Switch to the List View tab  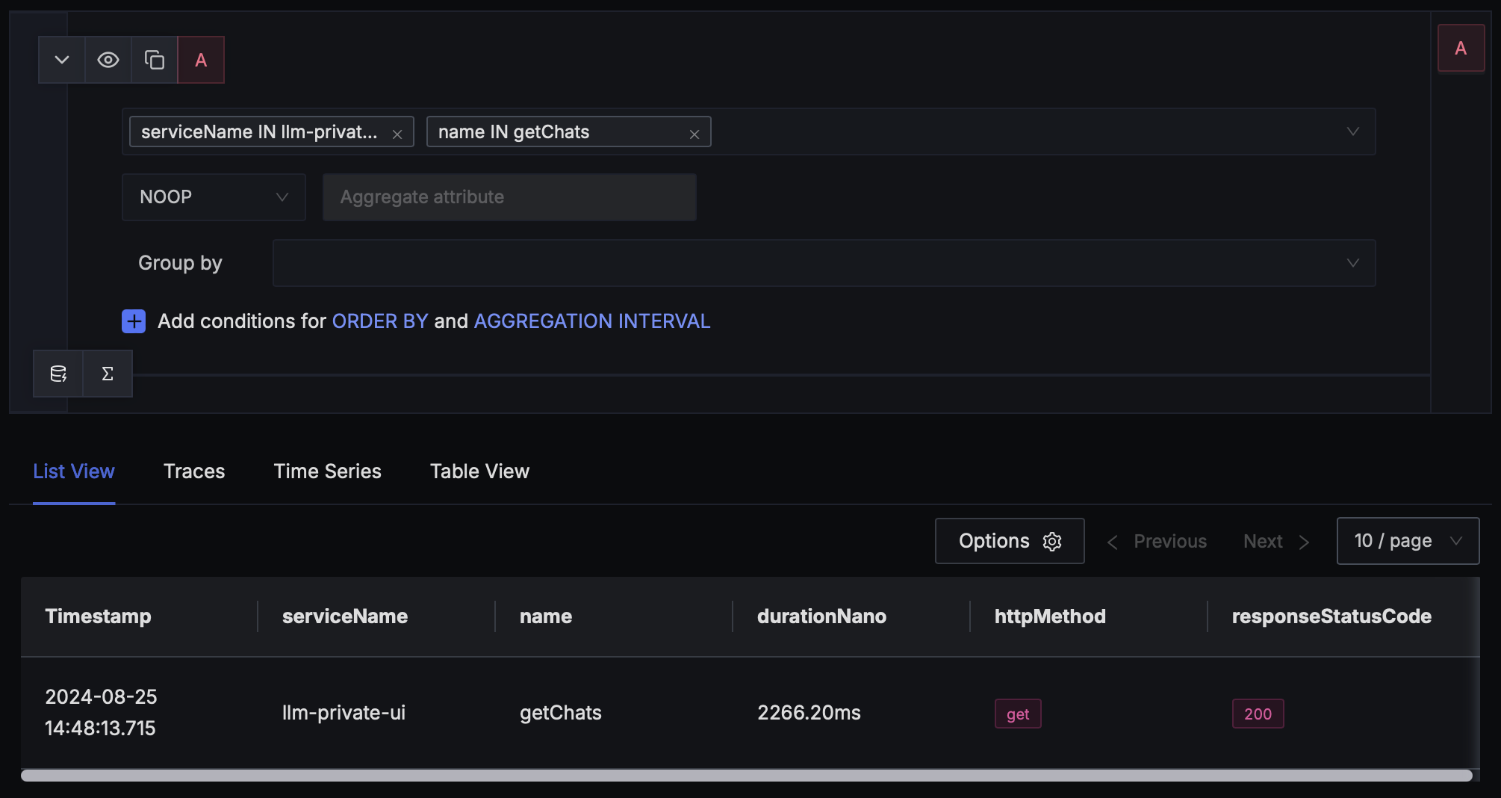(x=74, y=471)
